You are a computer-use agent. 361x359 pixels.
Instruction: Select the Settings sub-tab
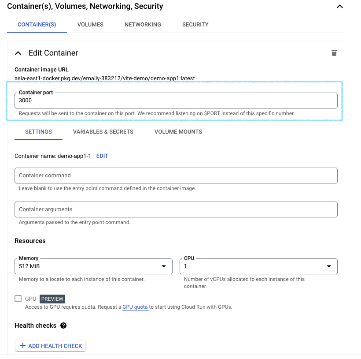[38, 132]
